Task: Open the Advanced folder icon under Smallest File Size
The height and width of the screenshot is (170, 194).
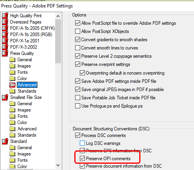Action: coord(13,129)
